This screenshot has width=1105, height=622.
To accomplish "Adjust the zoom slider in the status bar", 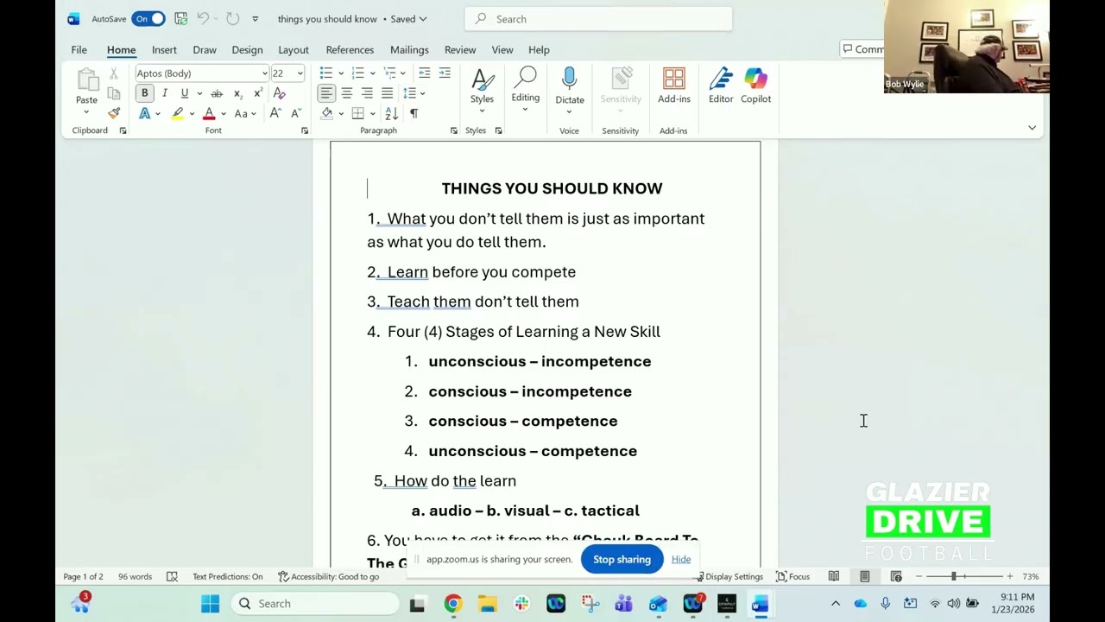I will tap(954, 576).
